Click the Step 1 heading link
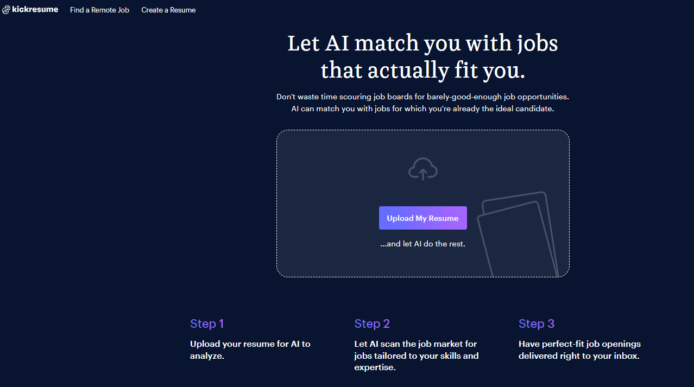 click(207, 323)
